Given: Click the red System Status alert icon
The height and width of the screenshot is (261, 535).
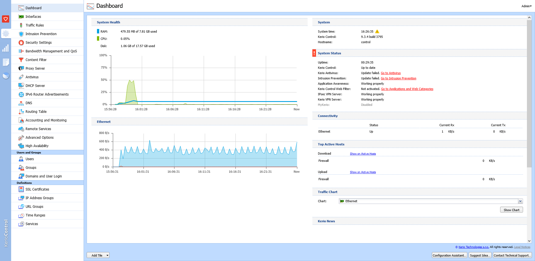Looking at the screenshot, I should 314,53.
